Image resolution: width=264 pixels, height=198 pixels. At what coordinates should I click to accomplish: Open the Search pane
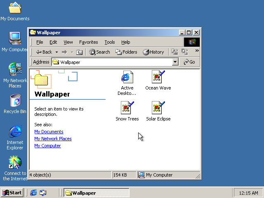99,52
